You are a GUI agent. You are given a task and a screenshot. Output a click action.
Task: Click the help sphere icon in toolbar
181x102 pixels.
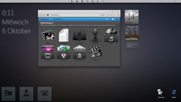coord(117,19)
